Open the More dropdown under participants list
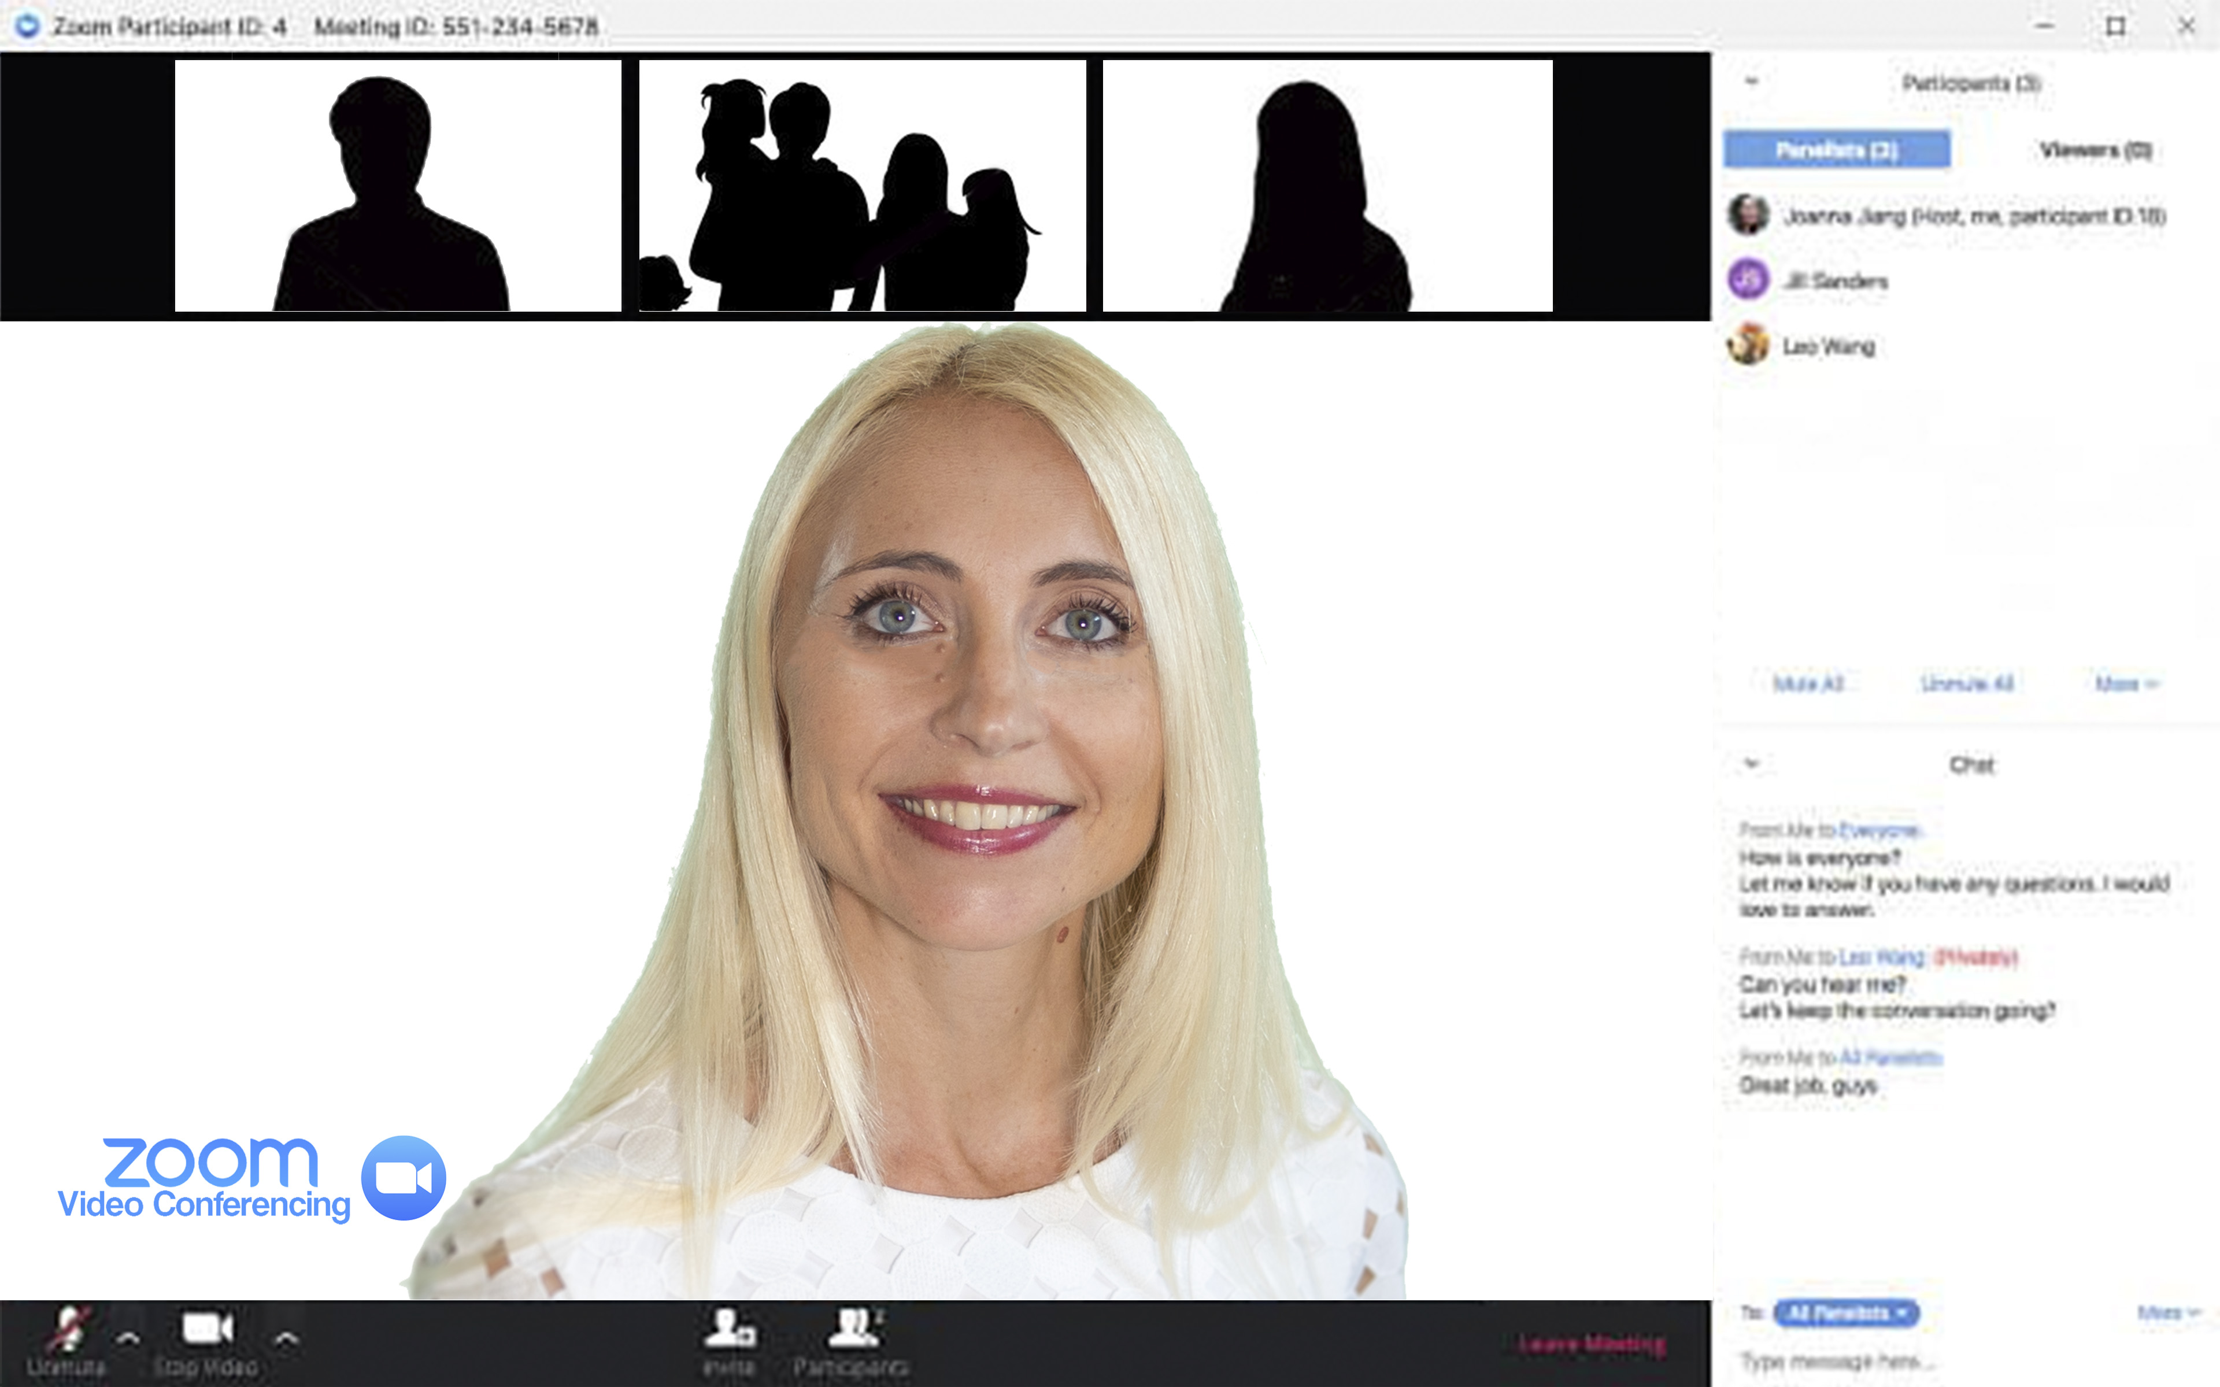The width and height of the screenshot is (2220, 1387). [x=2126, y=683]
